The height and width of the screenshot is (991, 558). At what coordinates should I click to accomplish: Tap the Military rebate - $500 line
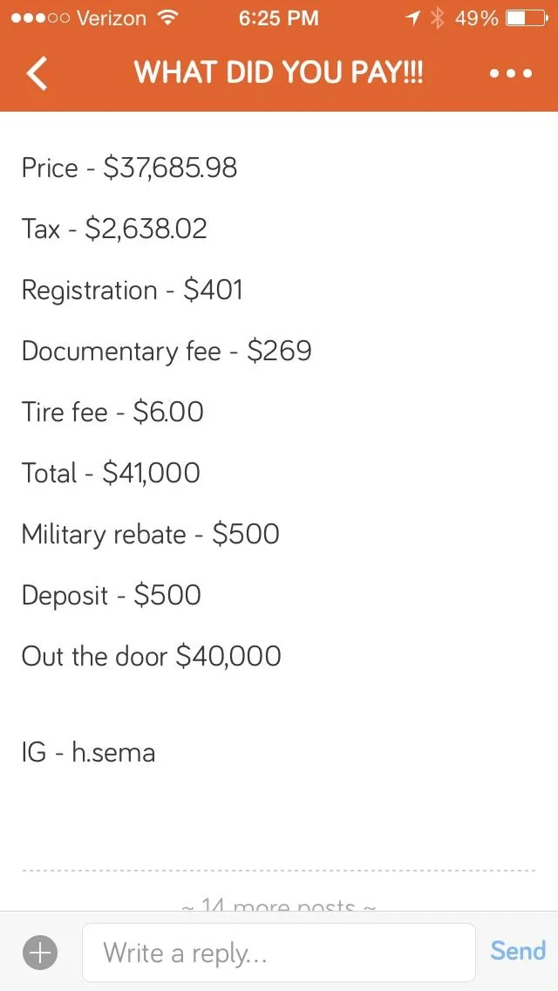[151, 535]
